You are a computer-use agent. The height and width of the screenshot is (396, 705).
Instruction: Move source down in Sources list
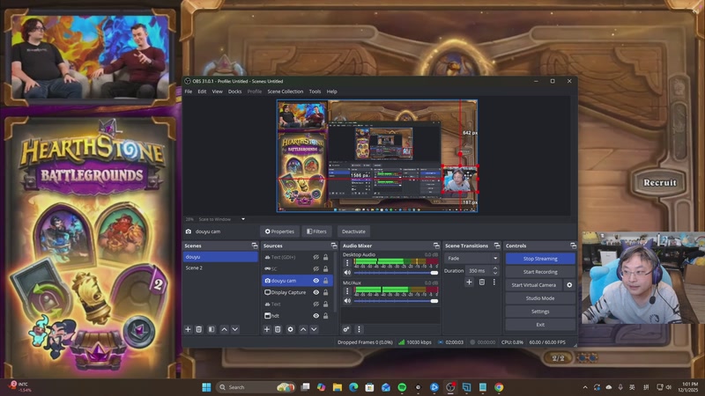click(x=314, y=329)
